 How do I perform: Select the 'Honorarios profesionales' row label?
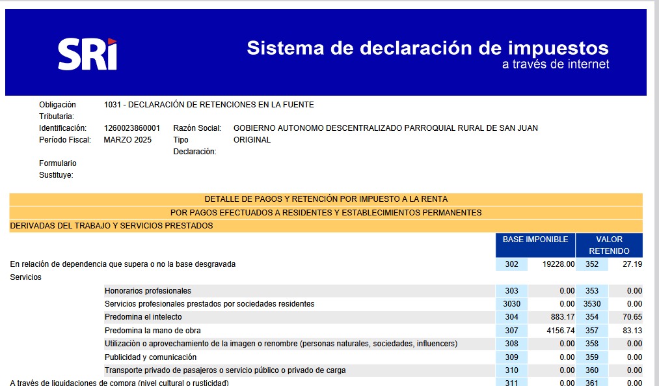pos(148,291)
